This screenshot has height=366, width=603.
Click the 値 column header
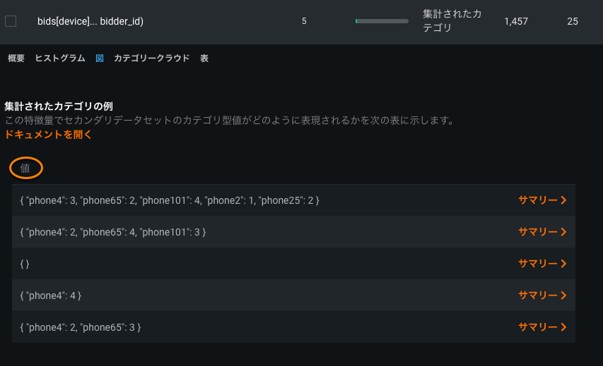click(25, 168)
